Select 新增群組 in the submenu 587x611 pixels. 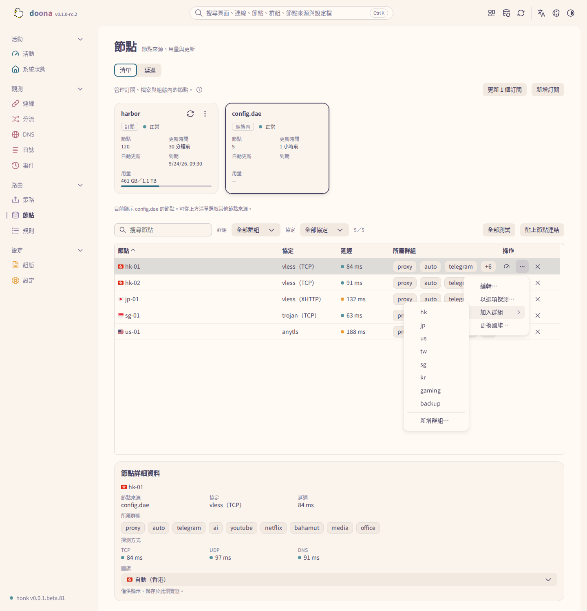tap(436, 421)
